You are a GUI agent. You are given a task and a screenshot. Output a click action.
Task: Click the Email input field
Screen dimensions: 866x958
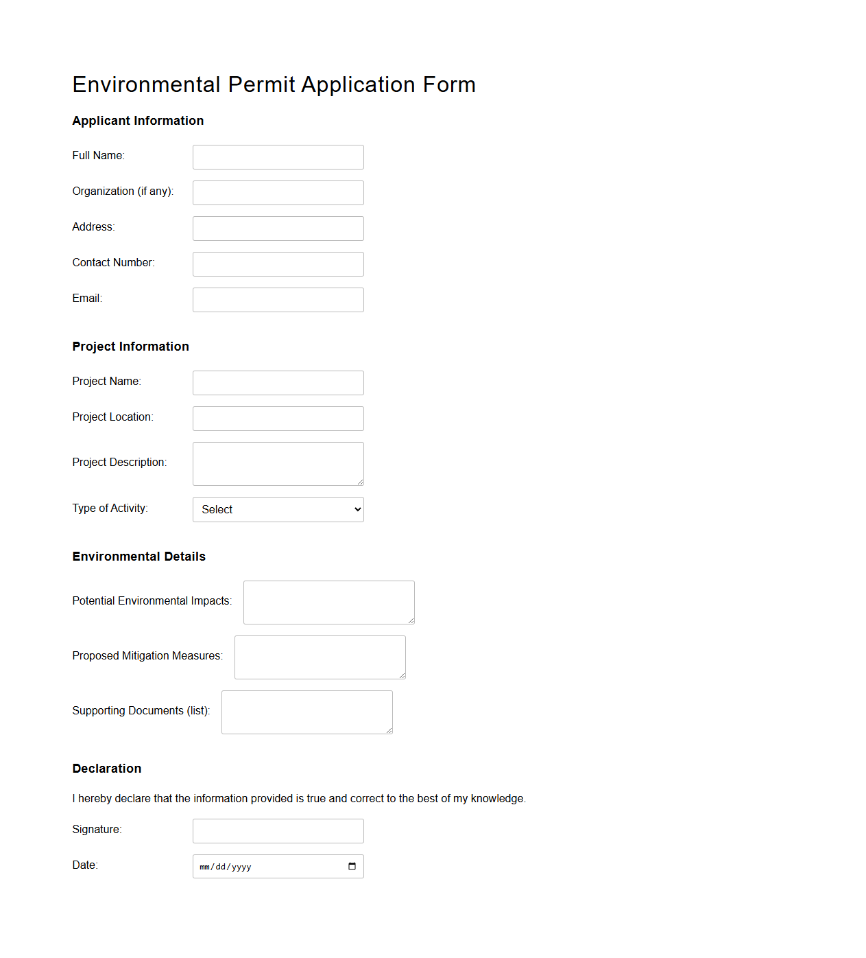(x=278, y=299)
